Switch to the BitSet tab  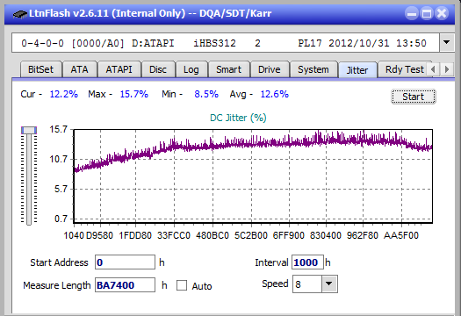(41, 69)
